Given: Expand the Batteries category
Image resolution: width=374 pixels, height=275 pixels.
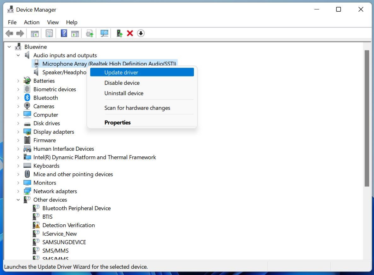Looking at the screenshot, I should [18, 81].
